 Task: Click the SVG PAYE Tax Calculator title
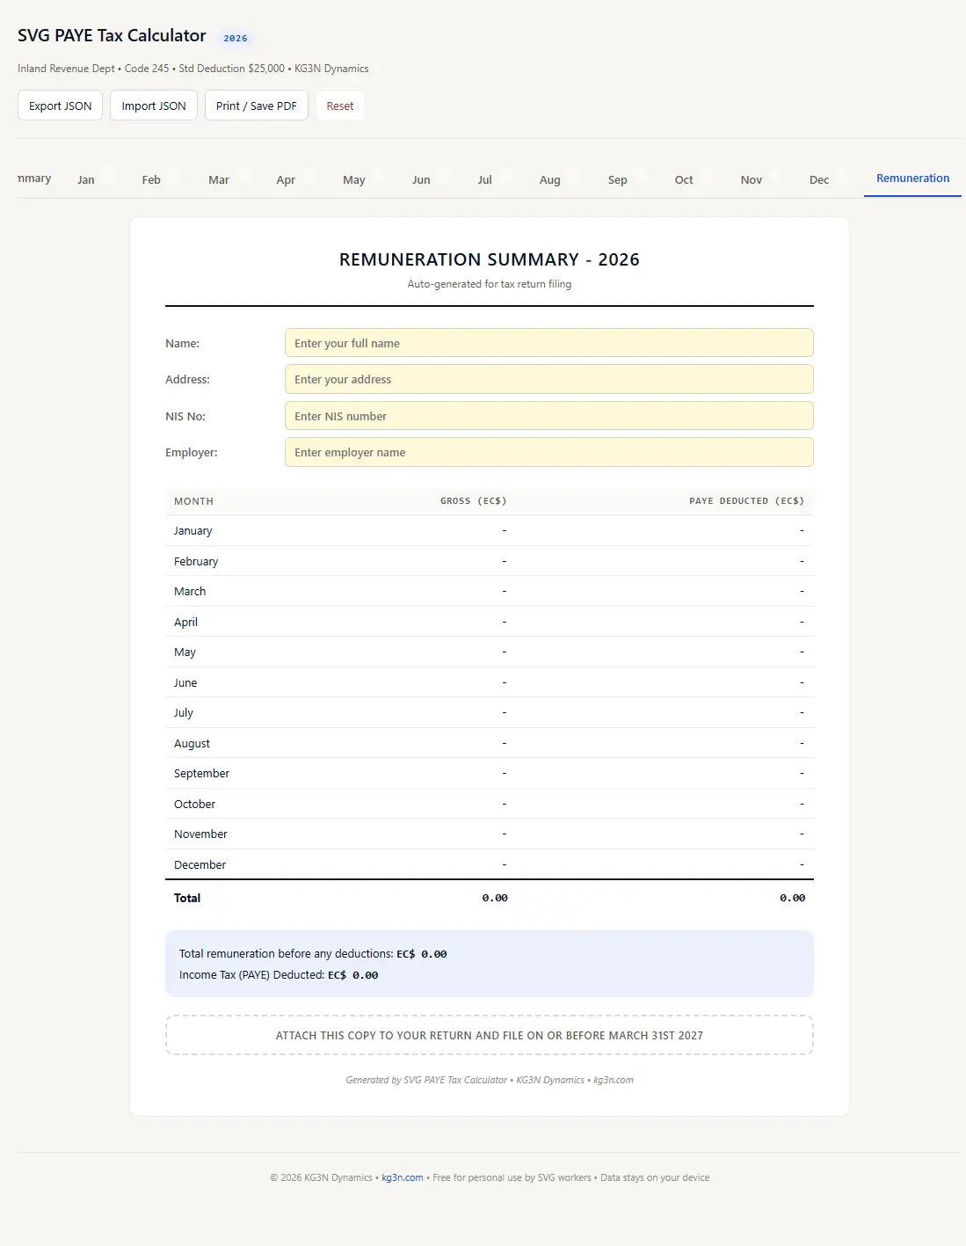coord(112,35)
